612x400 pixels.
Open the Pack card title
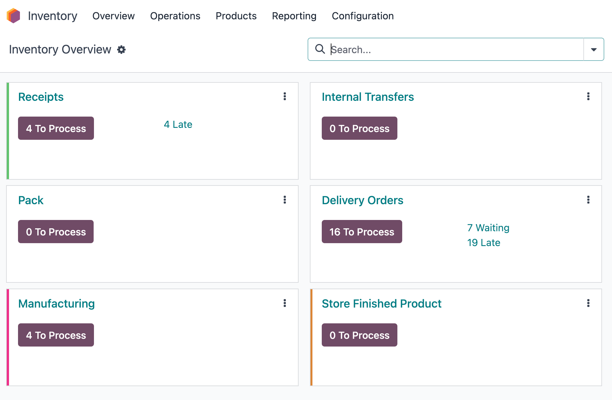31,200
